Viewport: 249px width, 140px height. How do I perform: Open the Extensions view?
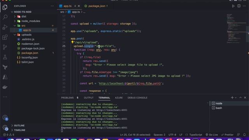[5, 37]
